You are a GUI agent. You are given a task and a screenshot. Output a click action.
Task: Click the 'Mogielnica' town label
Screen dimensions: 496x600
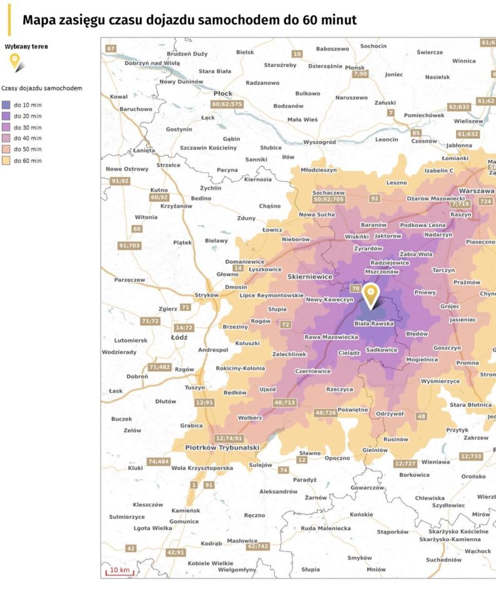[x=422, y=360]
